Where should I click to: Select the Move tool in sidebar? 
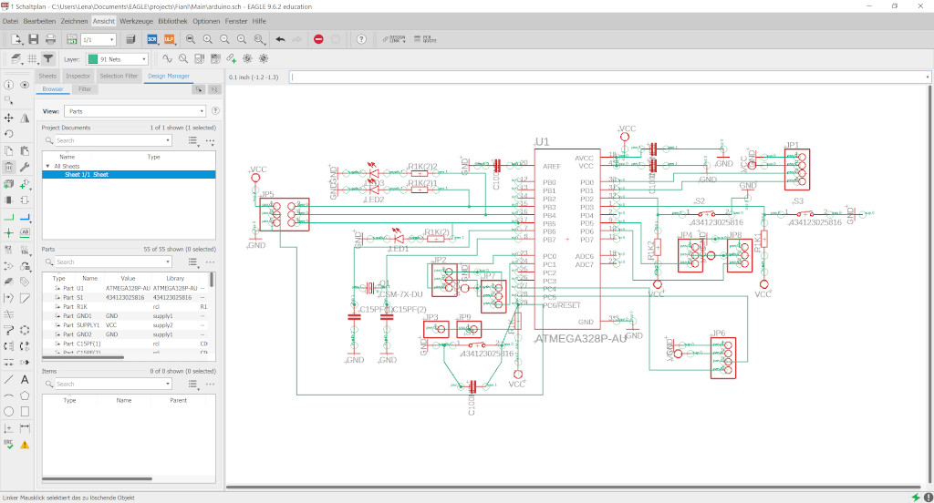point(9,118)
